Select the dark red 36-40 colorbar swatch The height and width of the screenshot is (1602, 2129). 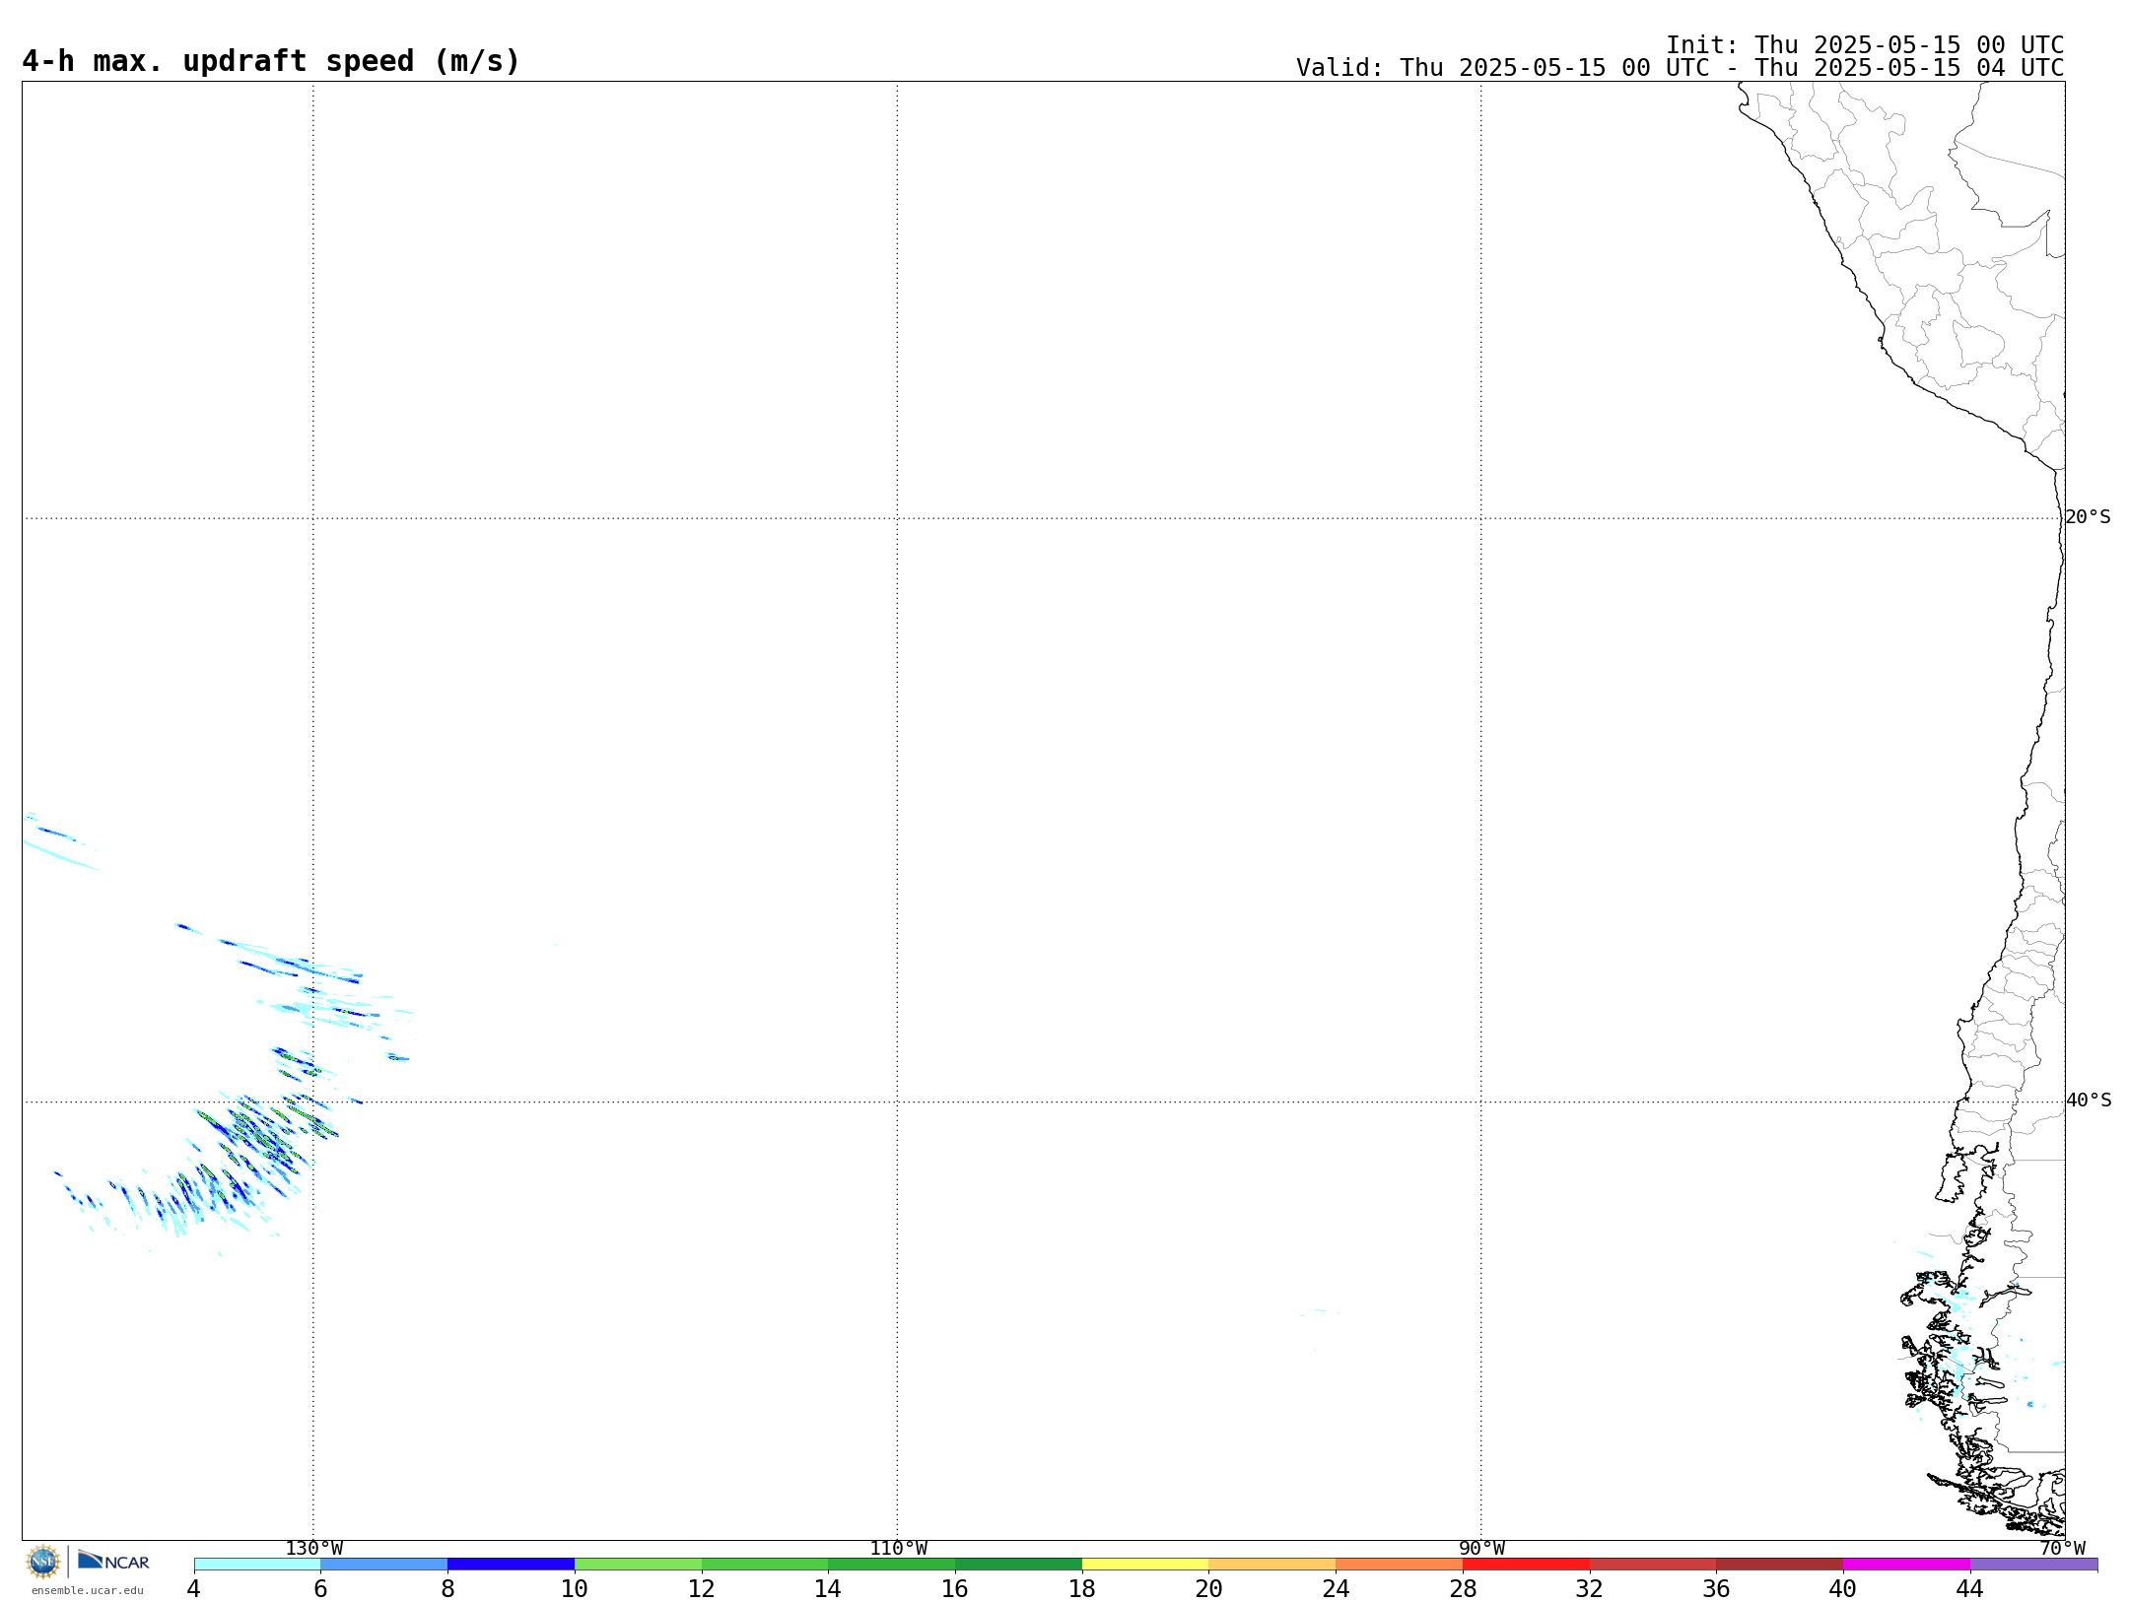point(1779,1565)
